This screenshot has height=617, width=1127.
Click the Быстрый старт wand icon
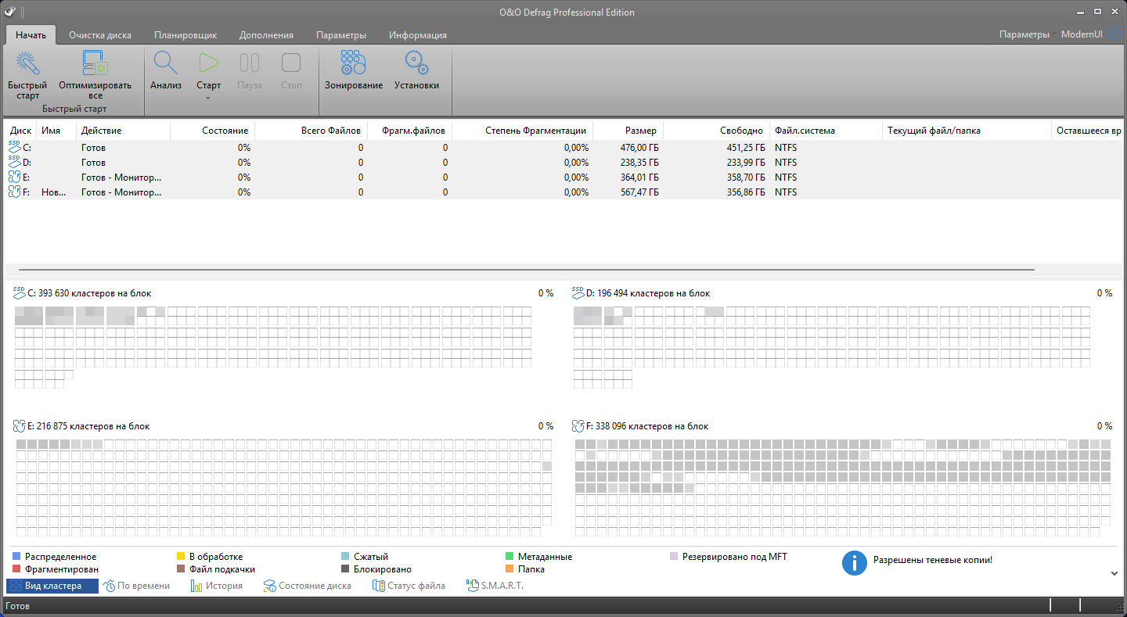tap(27, 64)
